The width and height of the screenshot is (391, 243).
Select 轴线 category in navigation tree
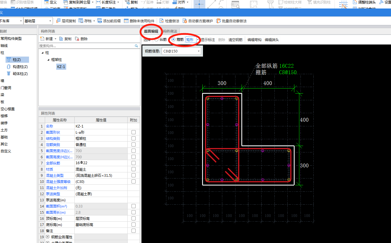tap(4, 45)
